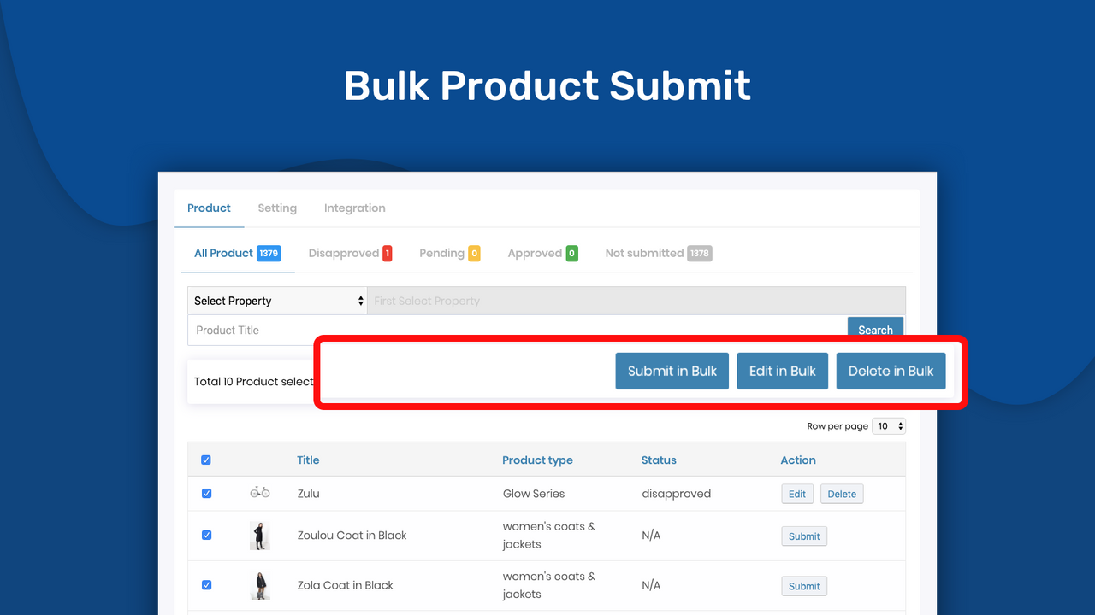Open the First Select Property field
Screen dimensions: 1095x615
click(x=636, y=301)
